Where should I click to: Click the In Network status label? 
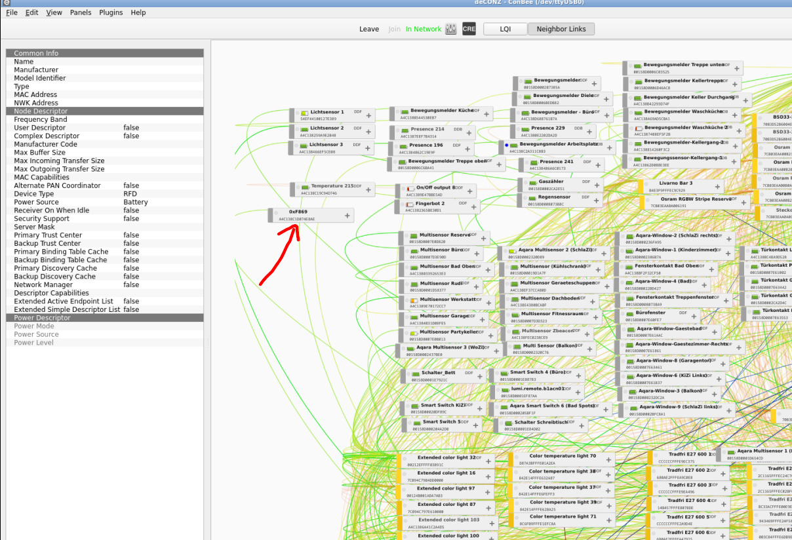tap(424, 29)
